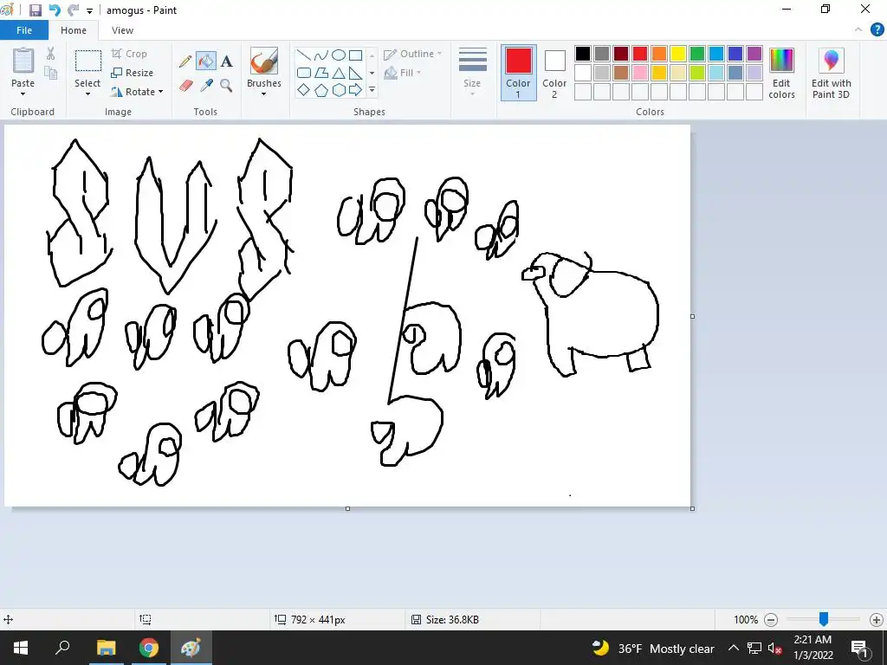Click Edit with Paint 3D
The image size is (887, 665).
tap(831, 73)
